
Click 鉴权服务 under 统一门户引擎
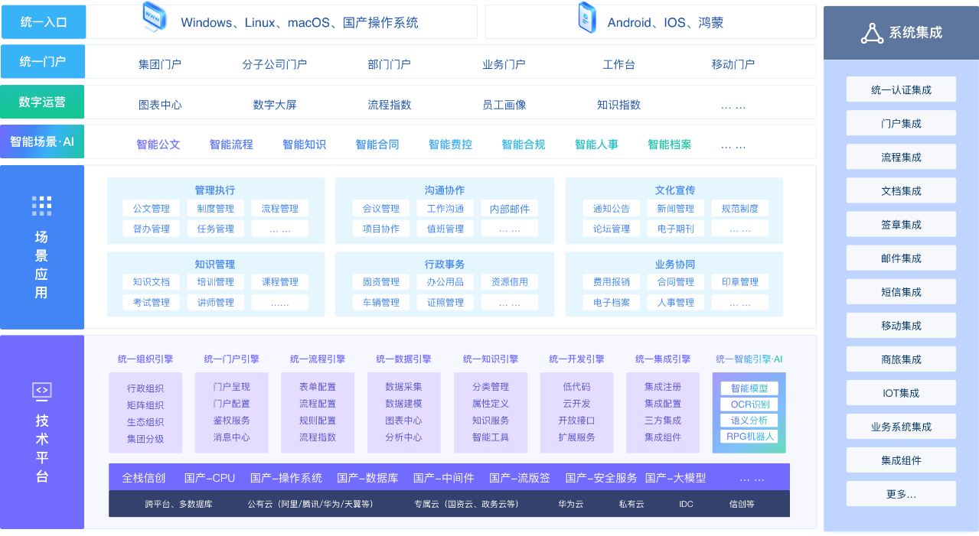pos(231,420)
